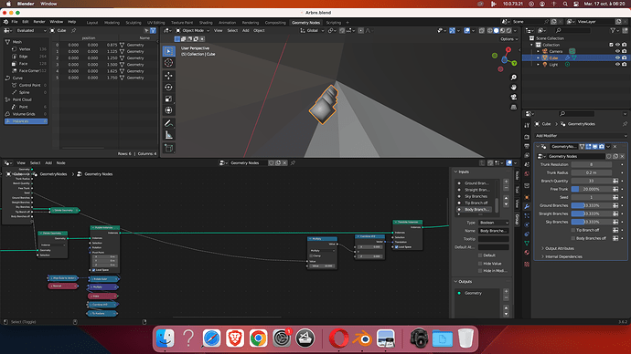Open the Particles properties tab

pyautogui.click(x=527, y=216)
